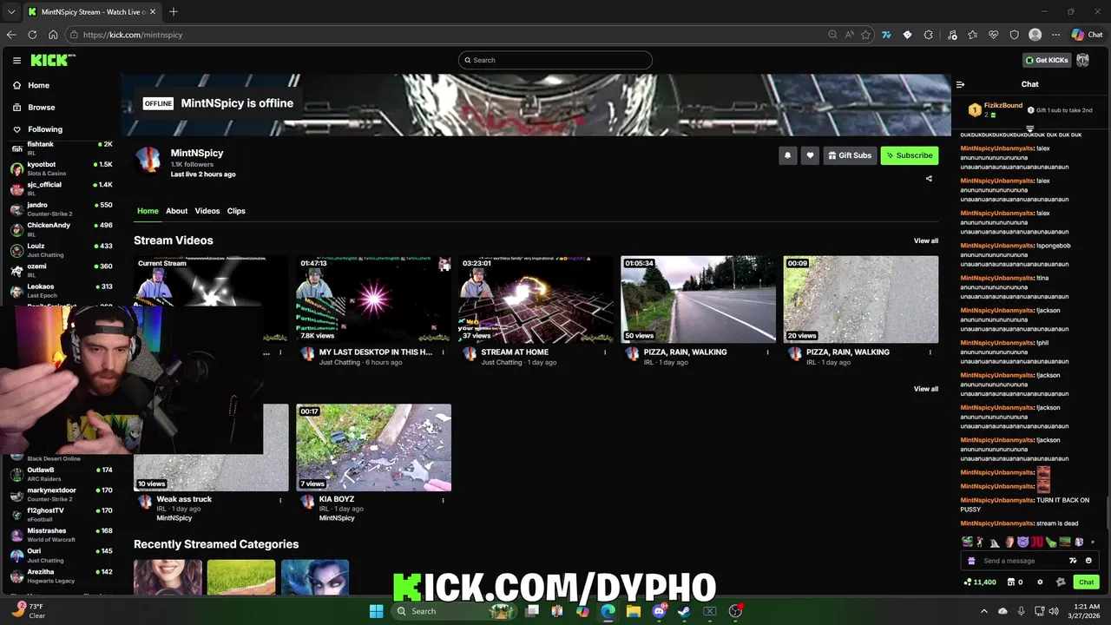Switch to the Videos tab

[x=207, y=211]
